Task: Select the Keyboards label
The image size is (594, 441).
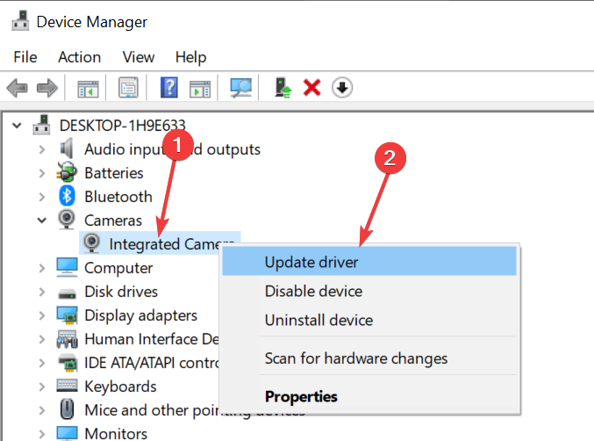Action: [120, 387]
